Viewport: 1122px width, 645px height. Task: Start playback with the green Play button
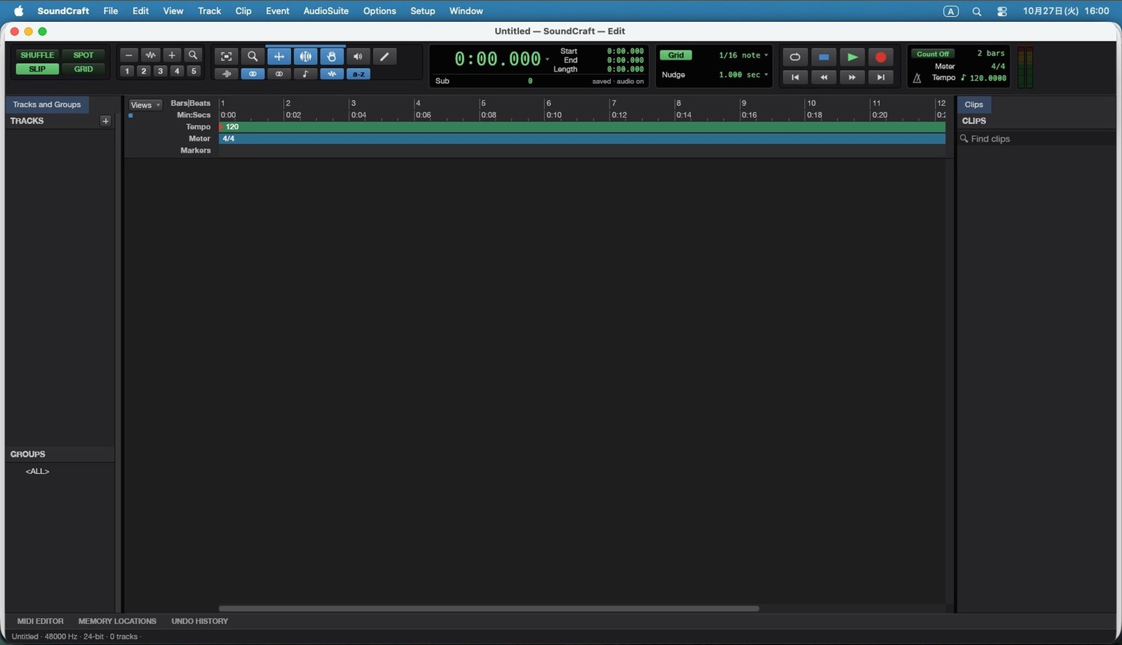pos(852,57)
